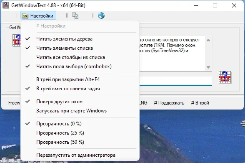Screen dimensions: 245x163
Task: Click the scroll up arrow in description box
Action: [x=208, y=40]
